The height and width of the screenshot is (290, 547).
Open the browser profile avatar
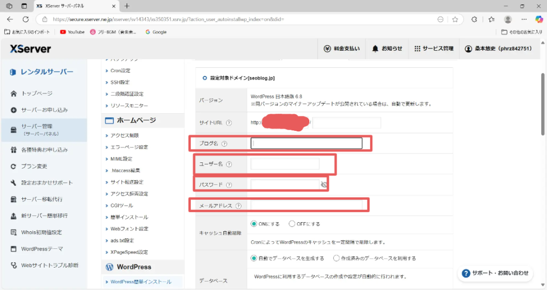pyautogui.click(x=508, y=19)
